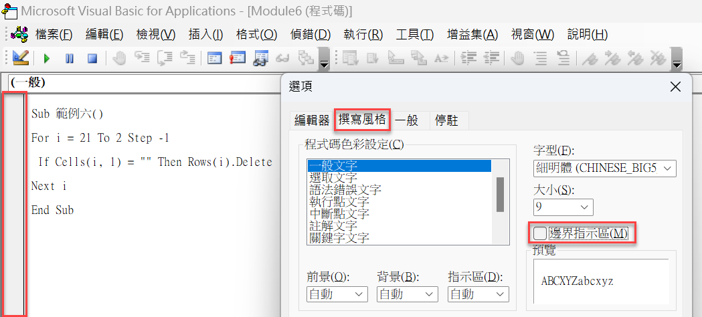The image size is (702, 317).
Task: Click the List Constants icon
Action: point(373,58)
